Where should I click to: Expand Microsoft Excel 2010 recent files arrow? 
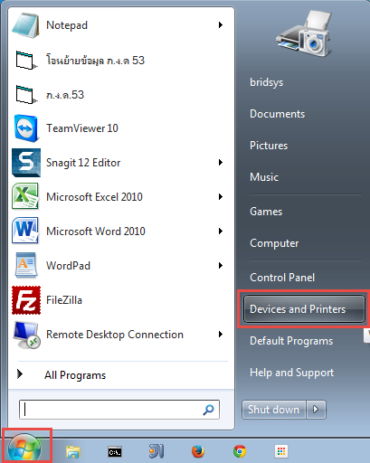click(221, 197)
